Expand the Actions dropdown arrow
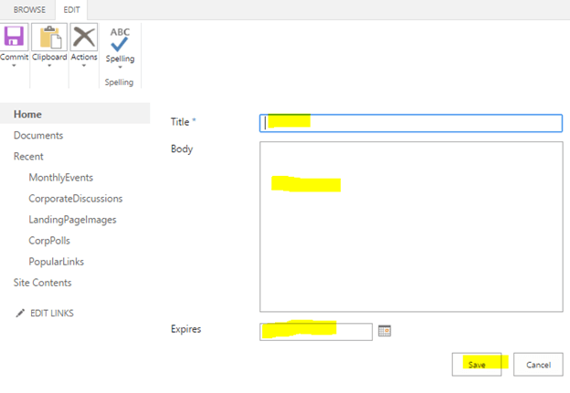This screenshot has height=393, width=570. coord(84,66)
